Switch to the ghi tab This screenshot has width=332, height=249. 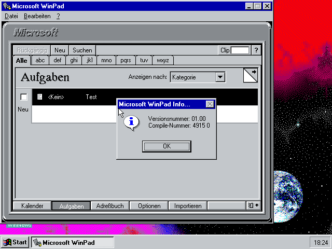coord(74,60)
